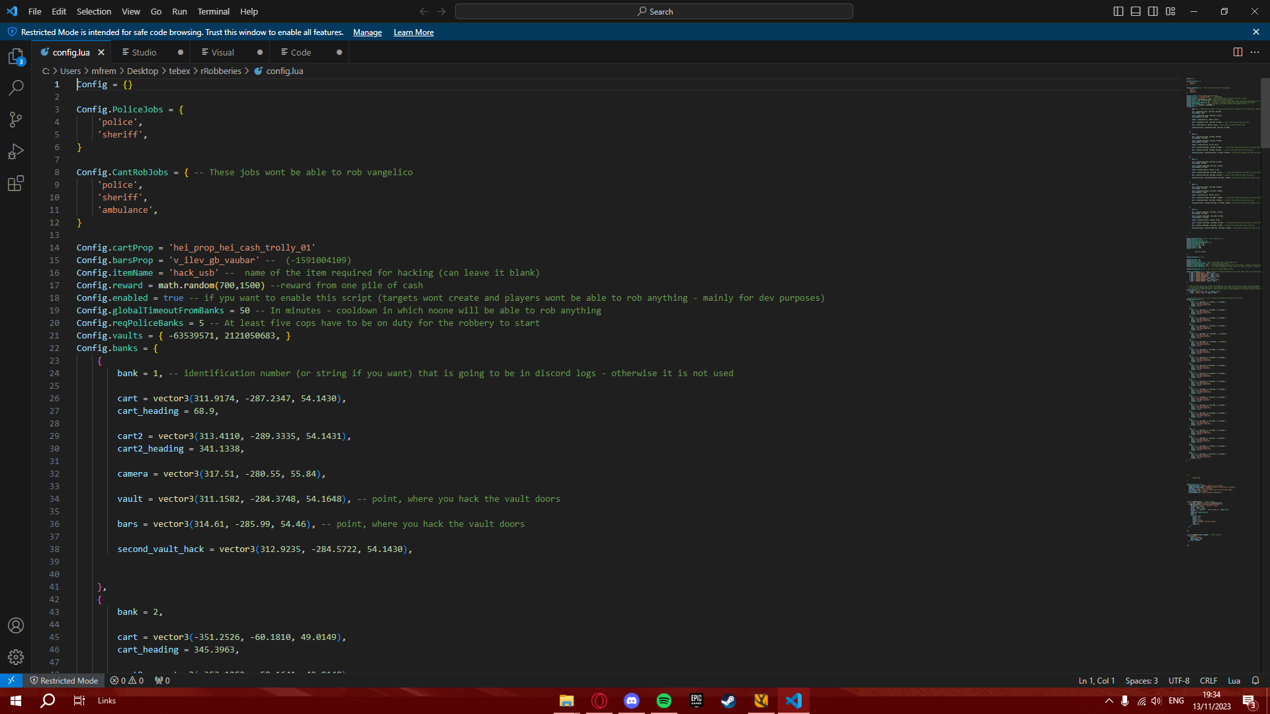This screenshot has width=1270, height=714.
Task: Switch to the Visual tab
Action: coord(223,52)
